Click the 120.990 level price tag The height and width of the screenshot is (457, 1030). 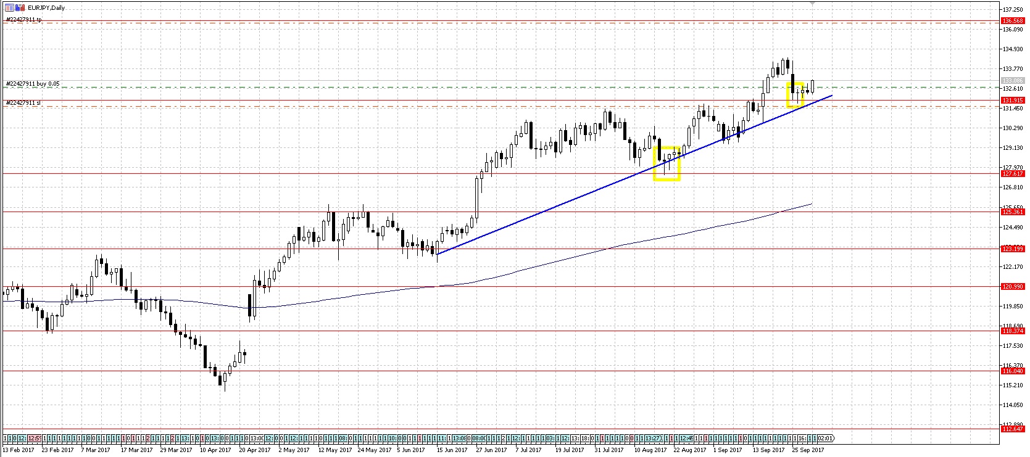pos(1014,287)
